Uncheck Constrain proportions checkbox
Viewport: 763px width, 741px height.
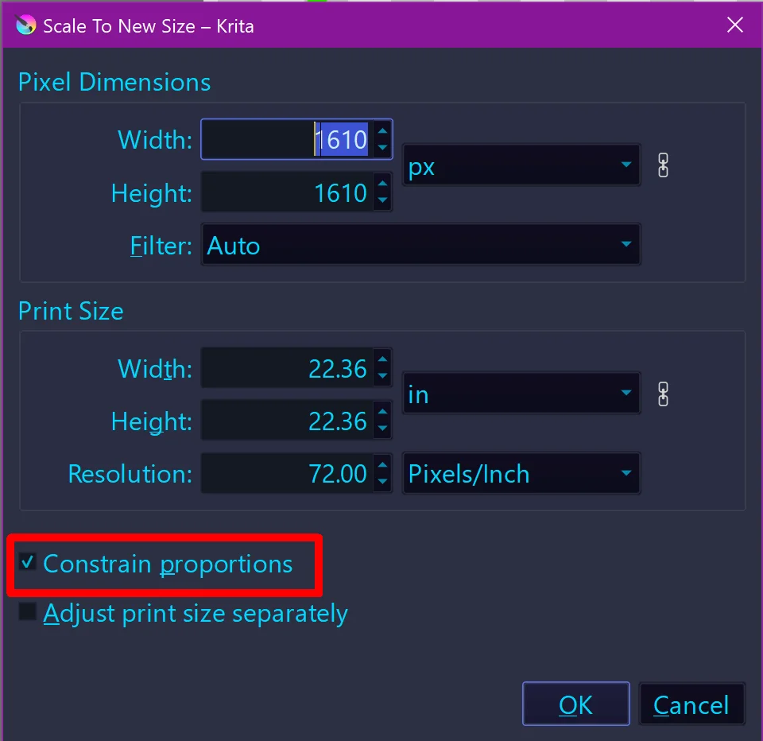pos(29,563)
